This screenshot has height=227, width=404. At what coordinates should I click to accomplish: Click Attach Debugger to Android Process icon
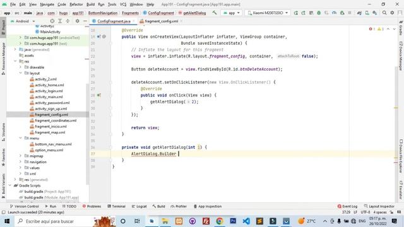tap(342, 13)
